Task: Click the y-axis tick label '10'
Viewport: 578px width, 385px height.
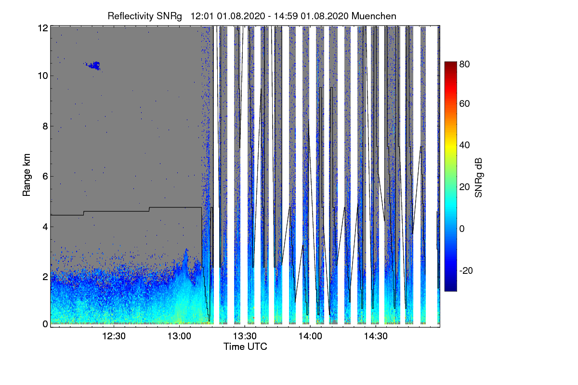Action: click(x=42, y=76)
